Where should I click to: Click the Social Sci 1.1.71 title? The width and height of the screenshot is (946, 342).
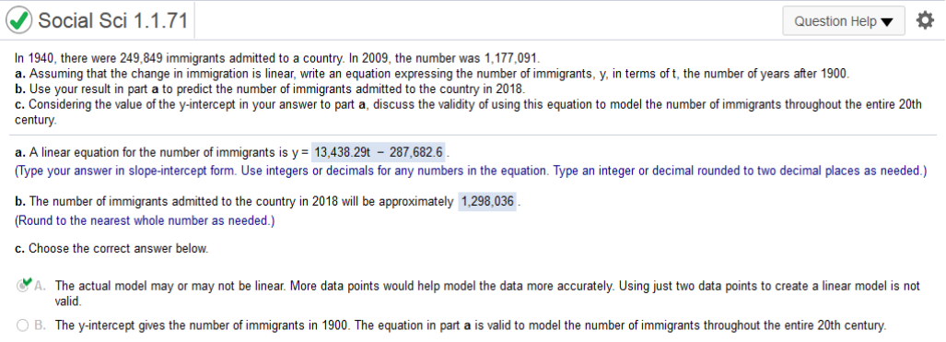point(112,21)
